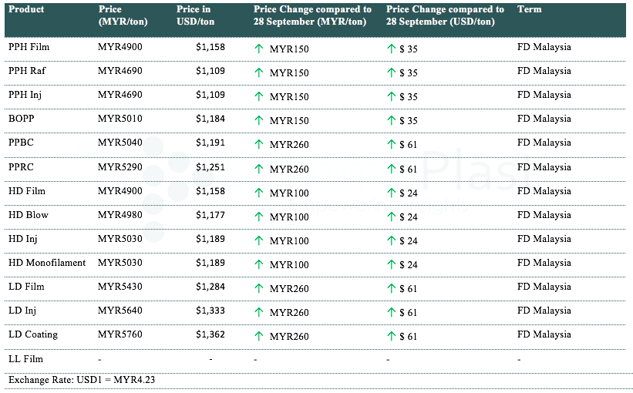Image resolution: width=633 pixels, height=393 pixels.
Task: Click the $1,333 price in the LD Inj row
Action: click(210, 311)
